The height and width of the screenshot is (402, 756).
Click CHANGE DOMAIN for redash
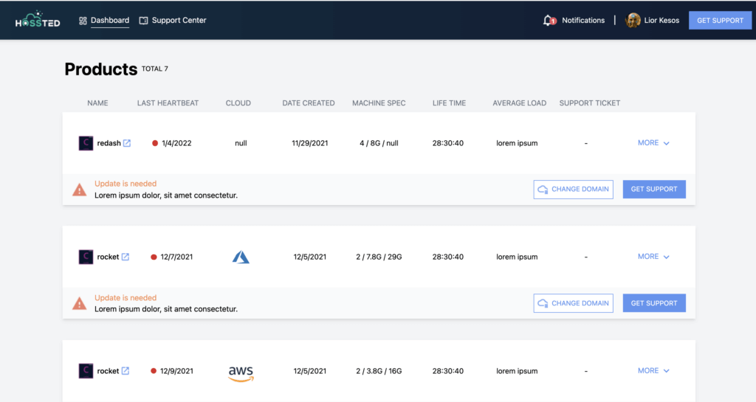[x=573, y=190]
